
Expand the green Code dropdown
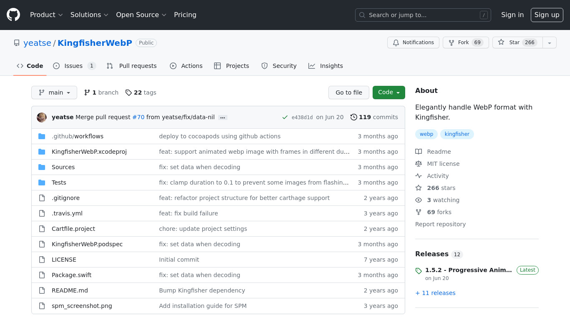(388, 92)
